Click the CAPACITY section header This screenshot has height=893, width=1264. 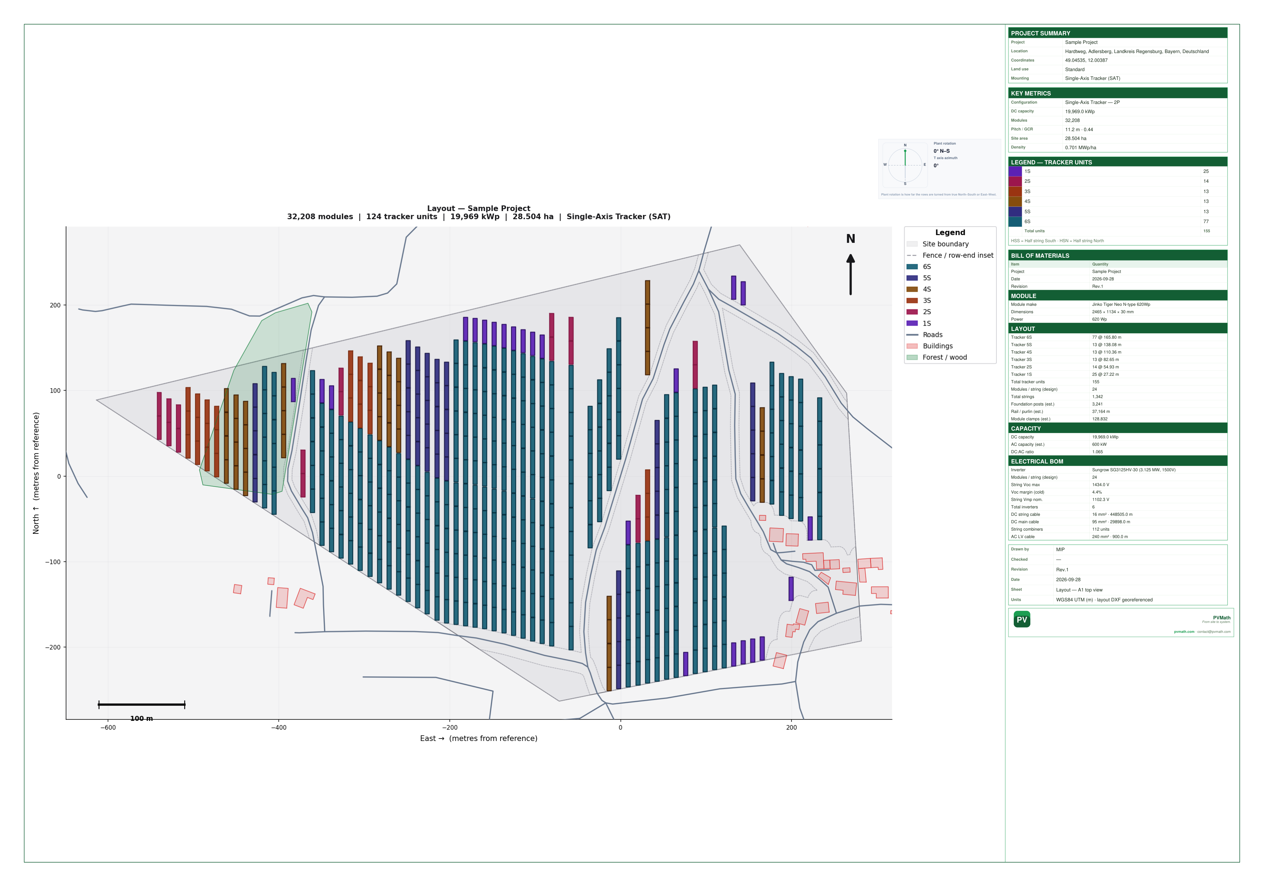[x=1118, y=428]
